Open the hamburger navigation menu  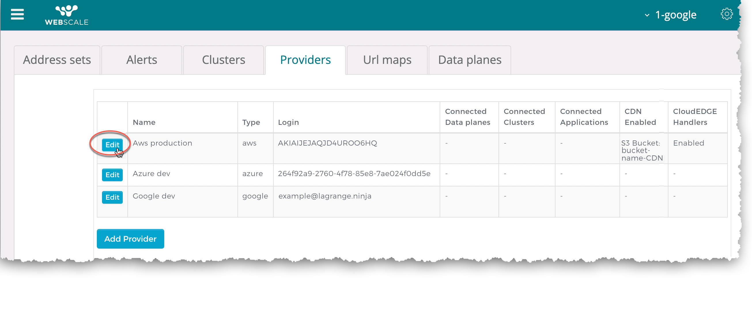click(17, 14)
